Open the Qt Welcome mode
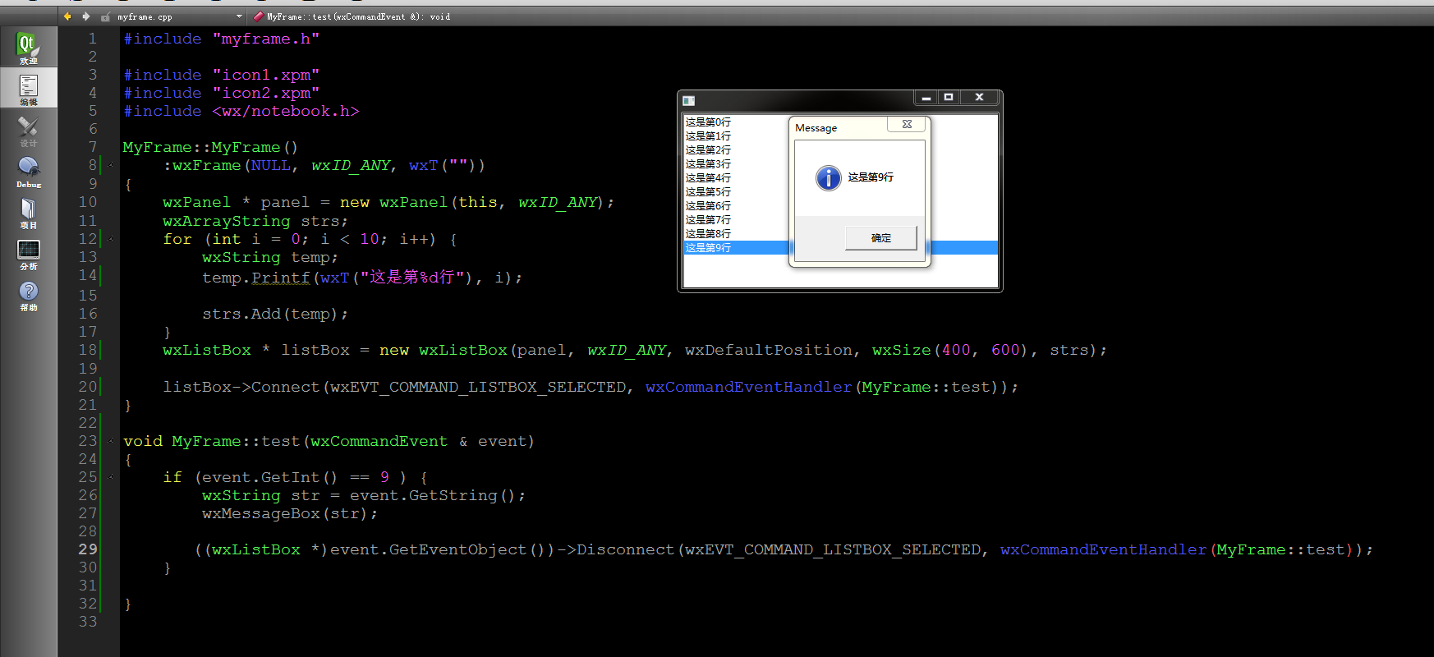This screenshot has height=657, width=1434. point(28,48)
